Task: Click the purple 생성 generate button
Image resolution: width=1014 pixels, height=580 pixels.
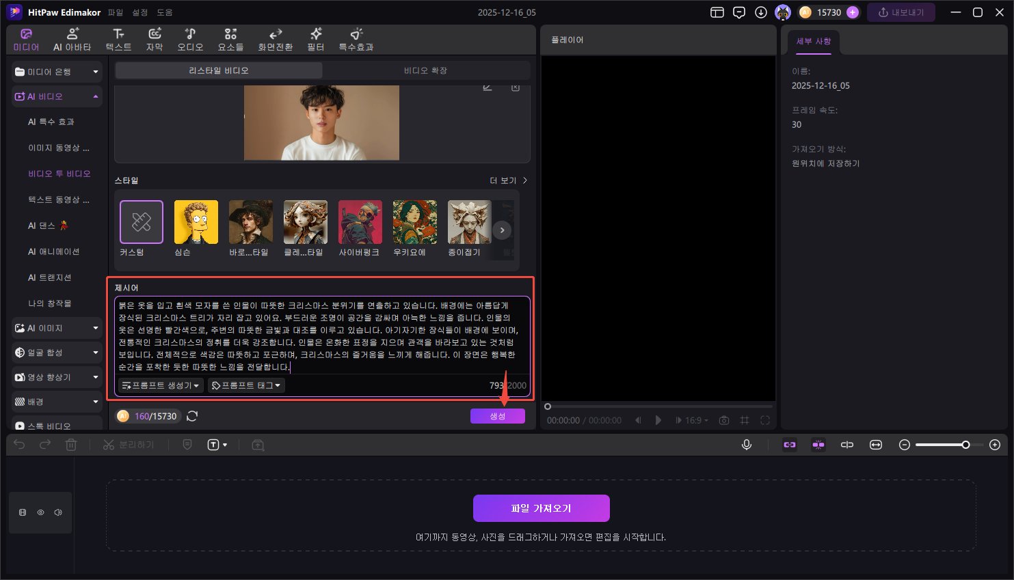Action: pos(497,416)
